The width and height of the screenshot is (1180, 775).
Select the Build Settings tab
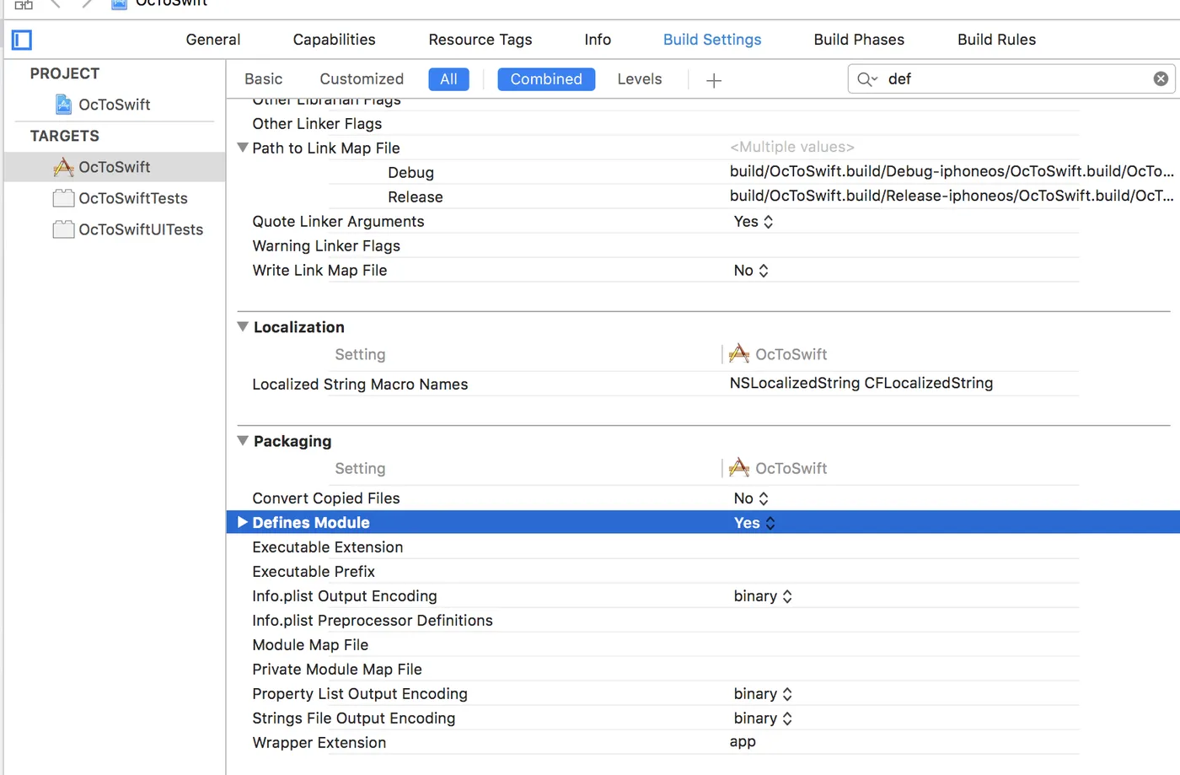point(712,40)
